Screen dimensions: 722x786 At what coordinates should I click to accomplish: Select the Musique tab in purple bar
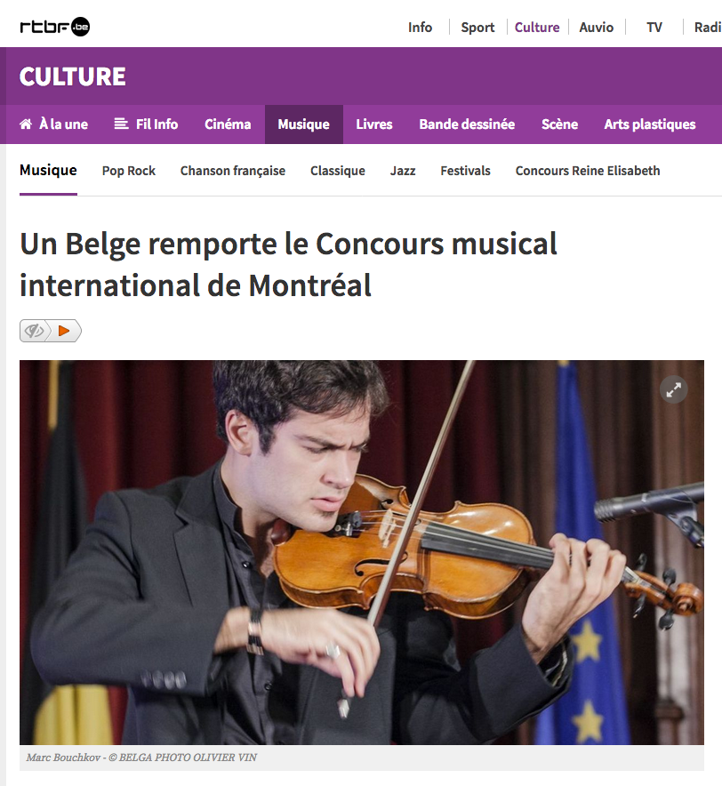pyautogui.click(x=304, y=124)
